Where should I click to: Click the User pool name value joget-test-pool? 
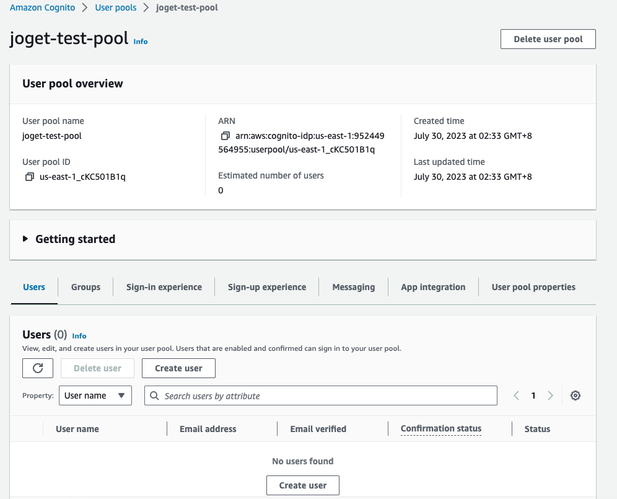tap(52, 136)
